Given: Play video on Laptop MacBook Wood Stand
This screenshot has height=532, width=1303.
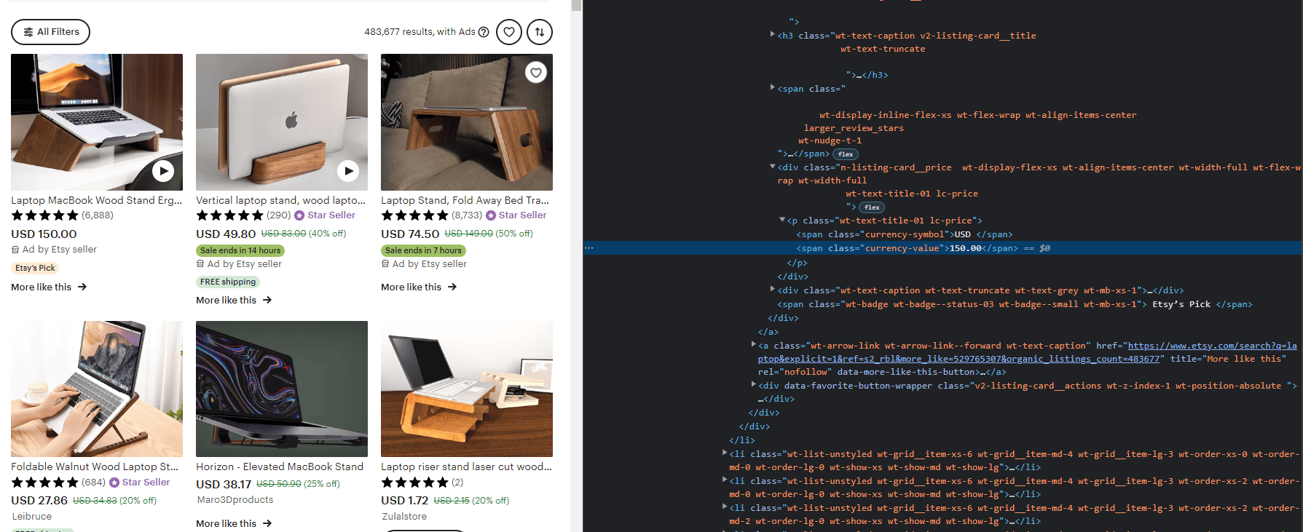Looking at the screenshot, I should pos(163,171).
